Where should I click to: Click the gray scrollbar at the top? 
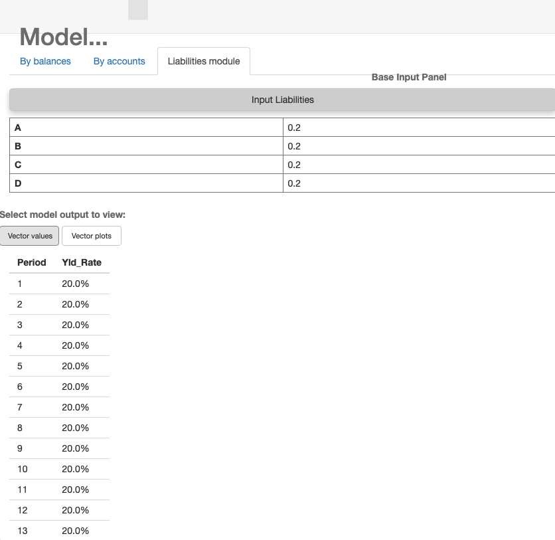pyautogui.click(x=138, y=9)
